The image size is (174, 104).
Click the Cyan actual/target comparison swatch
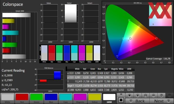click(x=74, y=53)
